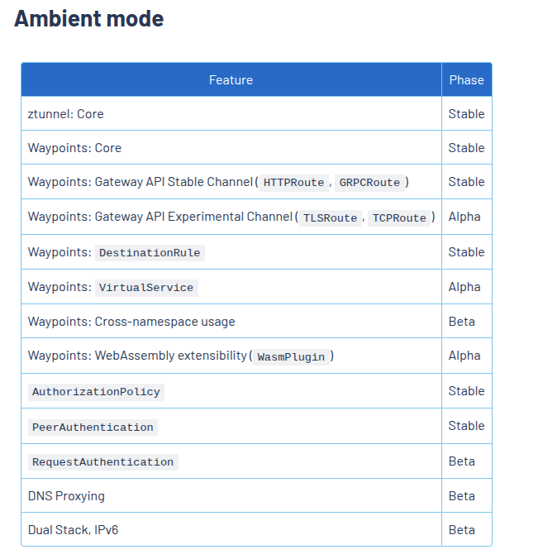Click the "GRPCRoute" code label
The height and width of the screenshot is (559, 538).
[369, 183]
